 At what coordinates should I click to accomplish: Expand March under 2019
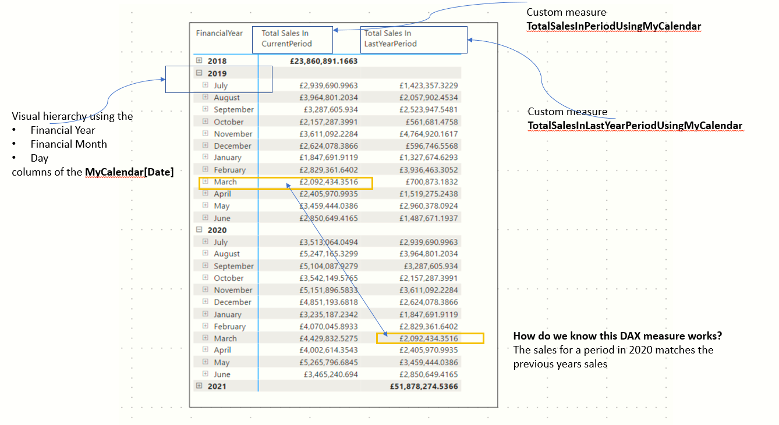click(205, 181)
